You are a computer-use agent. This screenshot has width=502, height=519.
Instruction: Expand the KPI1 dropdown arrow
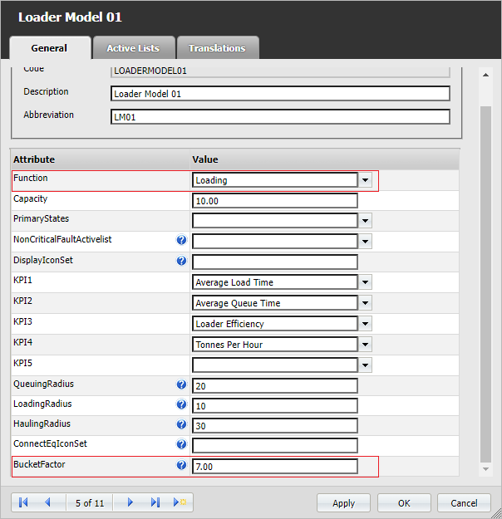[365, 282]
